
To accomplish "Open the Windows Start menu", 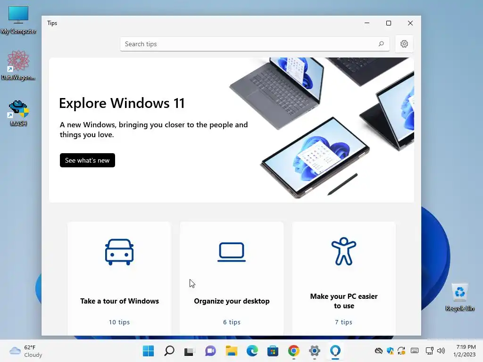I will (x=149, y=351).
